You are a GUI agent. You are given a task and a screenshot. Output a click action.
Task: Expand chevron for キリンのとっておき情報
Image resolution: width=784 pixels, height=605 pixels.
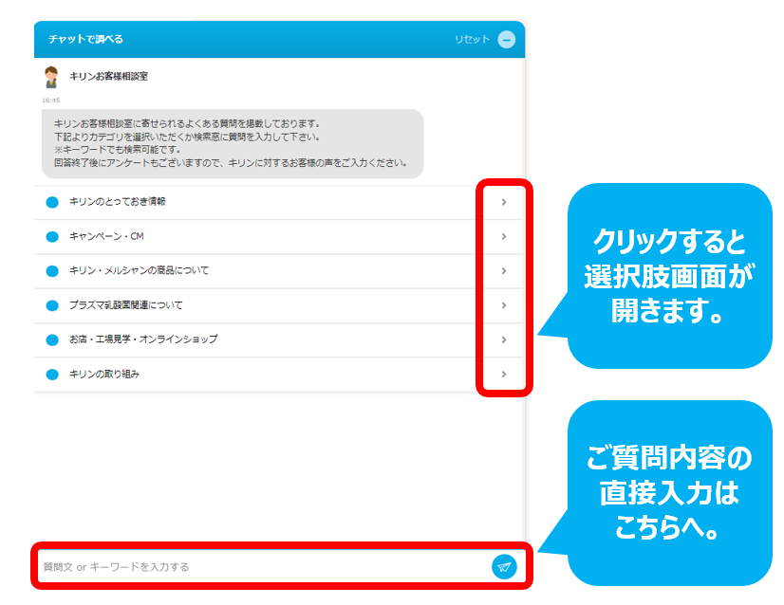tap(504, 202)
